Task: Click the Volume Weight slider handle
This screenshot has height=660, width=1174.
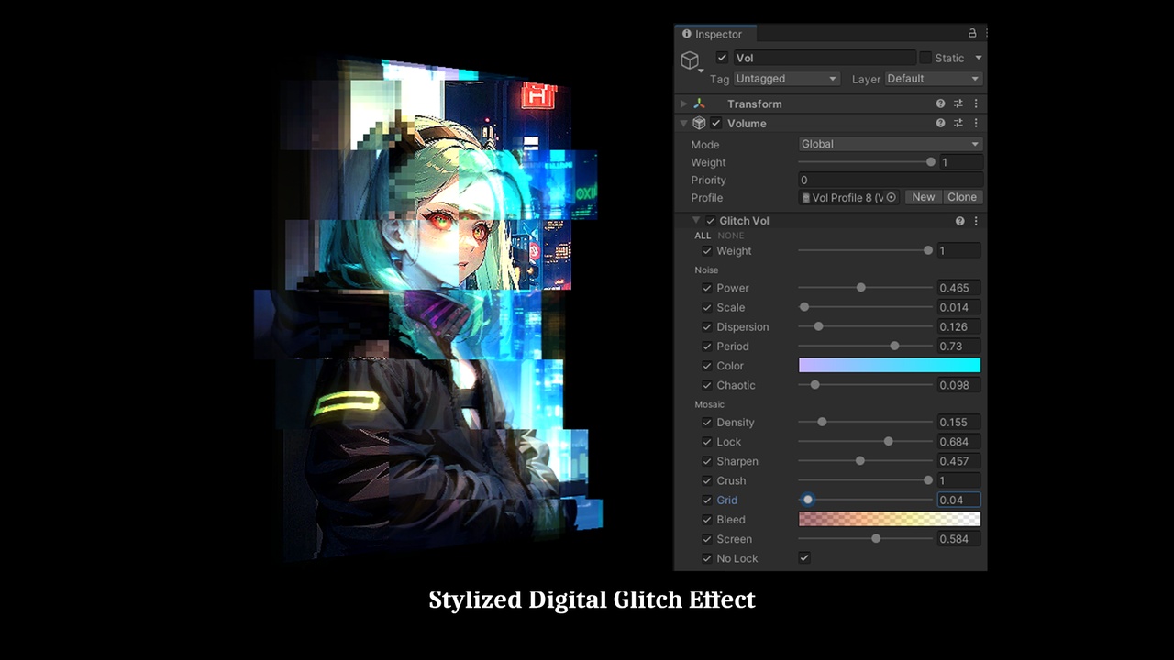Action: (x=931, y=162)
